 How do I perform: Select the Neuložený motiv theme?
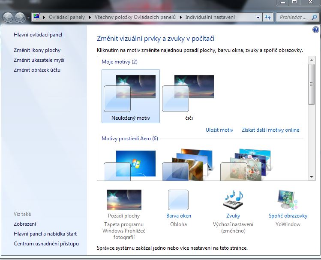coord(131,96)
